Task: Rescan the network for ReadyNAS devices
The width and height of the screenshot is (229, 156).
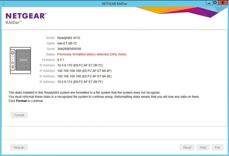Action: [x=19, y=147]
